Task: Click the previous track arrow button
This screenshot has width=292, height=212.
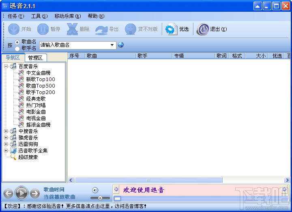Action: pos(8,194)
